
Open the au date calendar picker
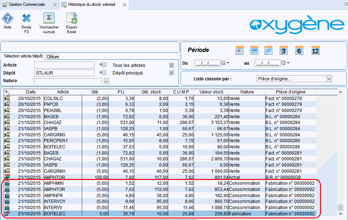[286, 63]
